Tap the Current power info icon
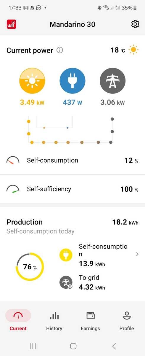Screen dimensions: 145x356 pos(60,50)
